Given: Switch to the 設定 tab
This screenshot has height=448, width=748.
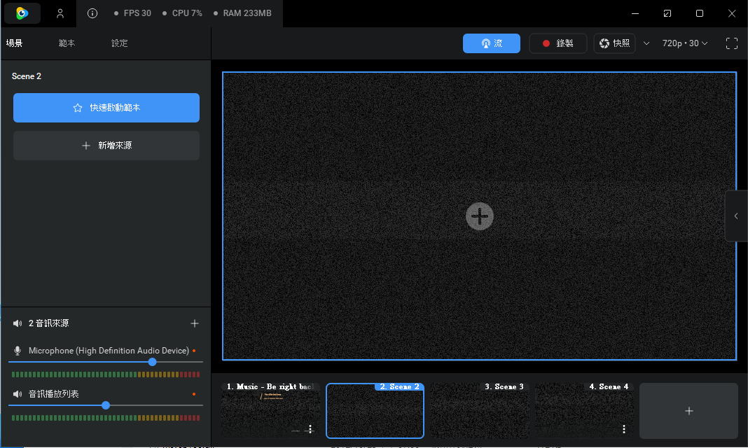Looking at the screenshot, I should pyautogui.click(x=119, y=43).
